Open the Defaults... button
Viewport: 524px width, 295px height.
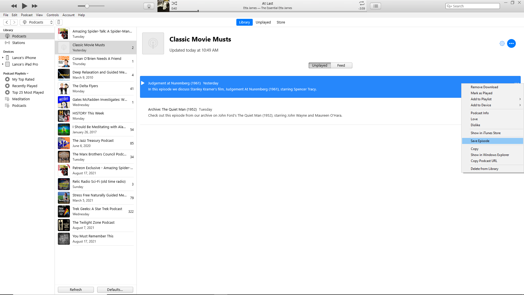[115, 290]
